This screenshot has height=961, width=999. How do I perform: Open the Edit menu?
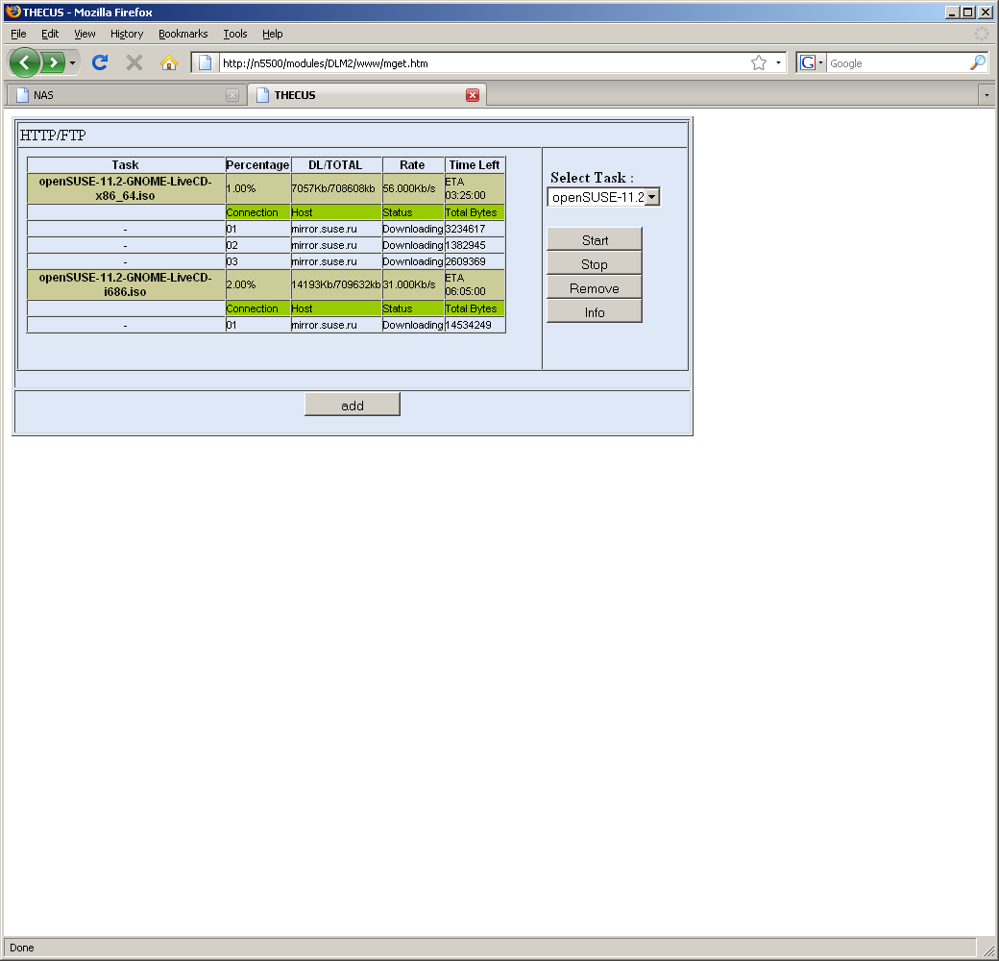coord(50,34)
